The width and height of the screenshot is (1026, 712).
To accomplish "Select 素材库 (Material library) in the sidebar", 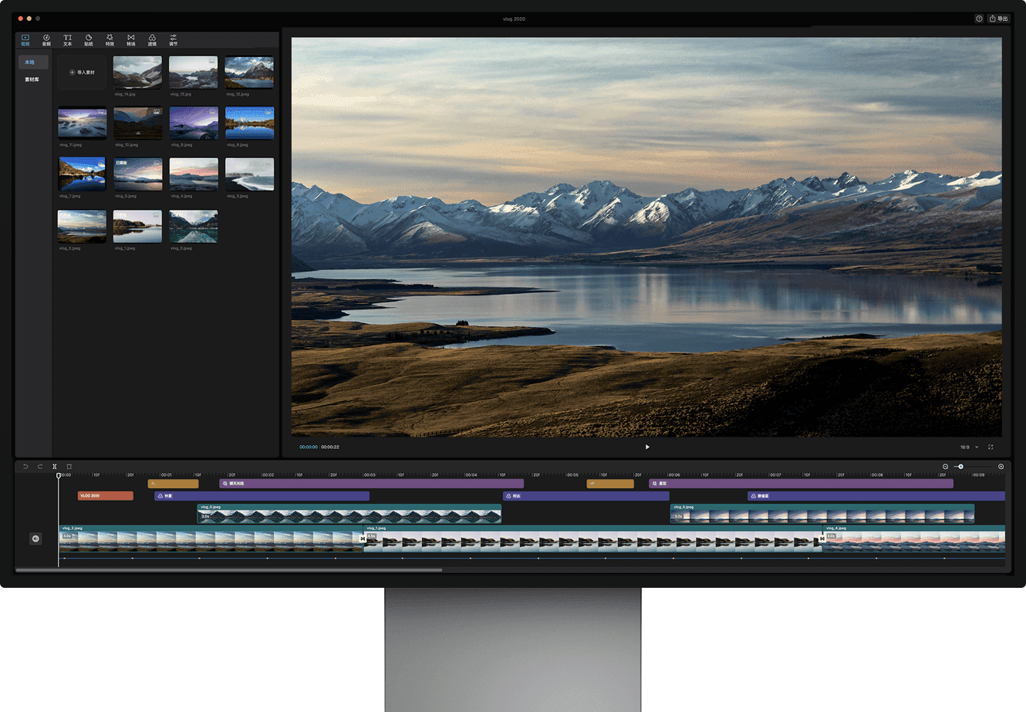I will [x=32, y=79].
